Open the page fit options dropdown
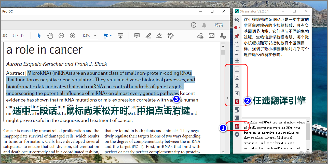The image size is (328, 164). click(111, 35)
